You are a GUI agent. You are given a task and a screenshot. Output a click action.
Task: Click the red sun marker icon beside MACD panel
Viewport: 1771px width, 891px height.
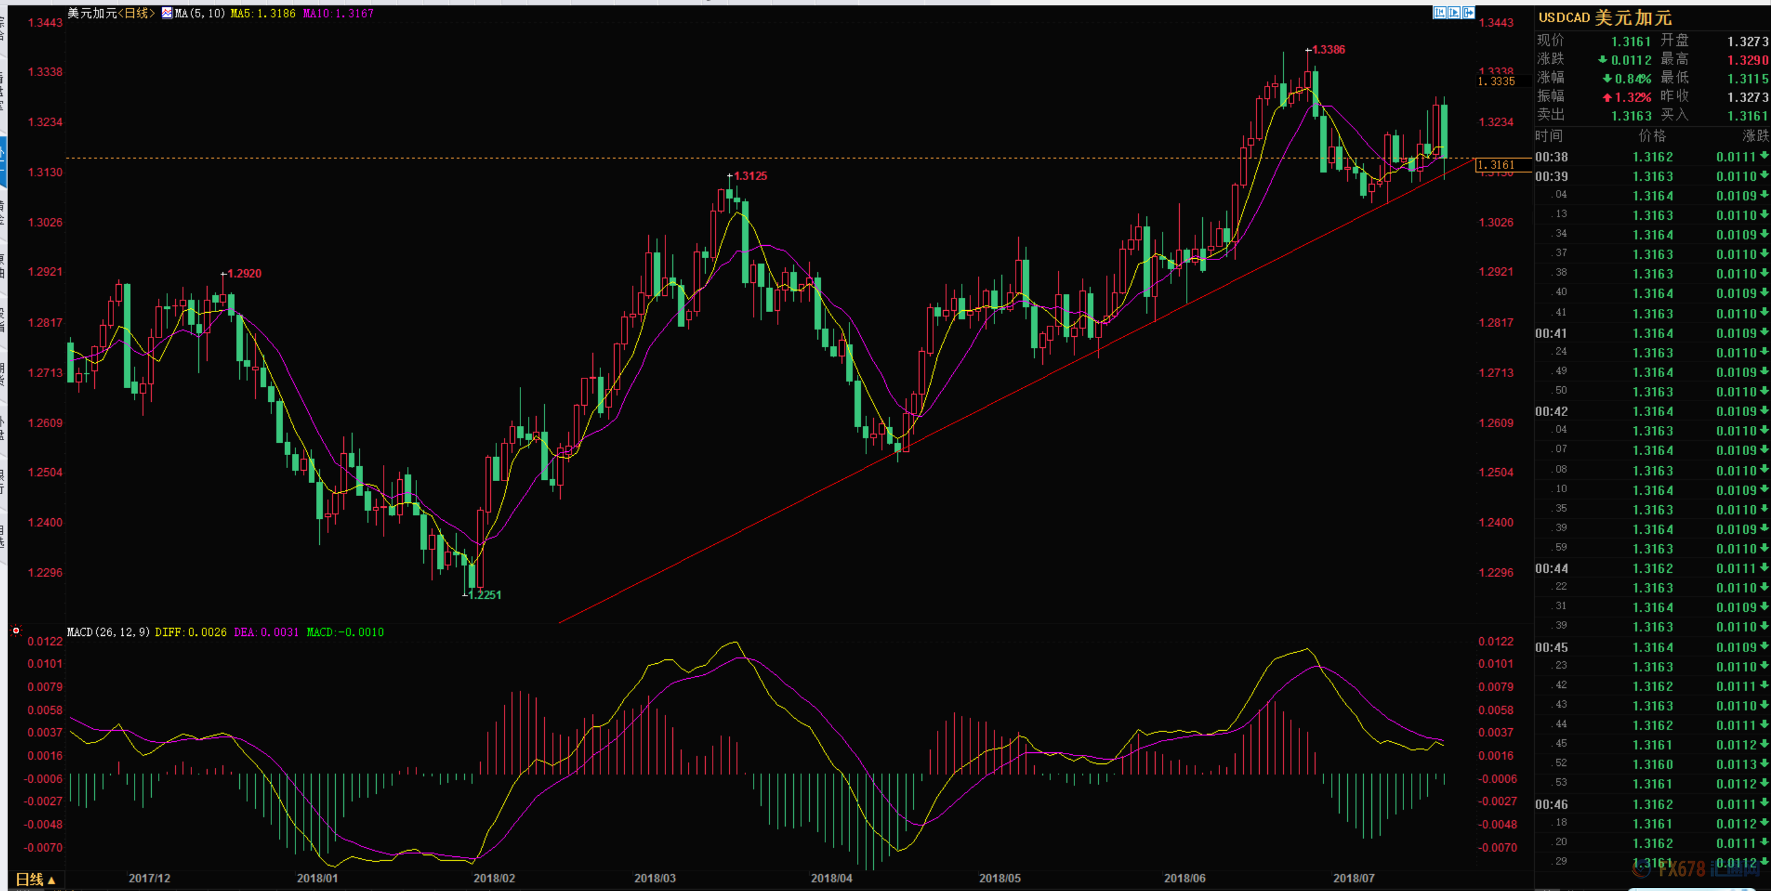click(16, 630)
